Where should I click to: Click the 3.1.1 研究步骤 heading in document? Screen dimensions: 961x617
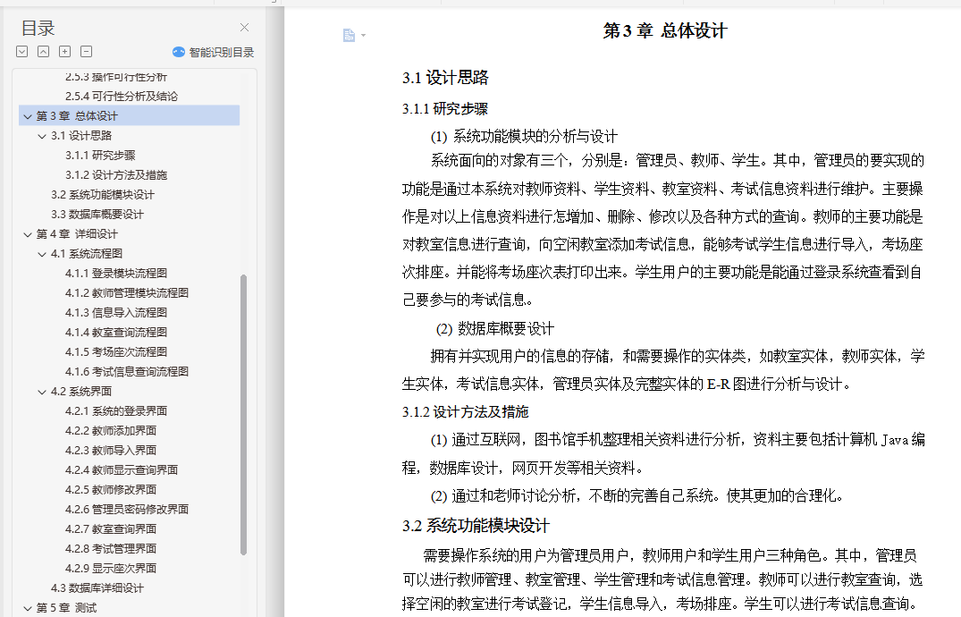click(x=445, y=109)
